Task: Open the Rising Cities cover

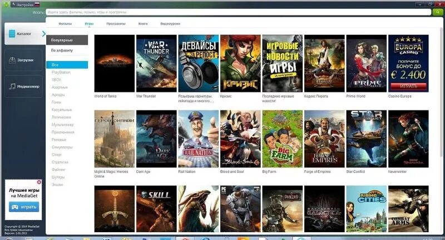Action: (x=367, y=209)
